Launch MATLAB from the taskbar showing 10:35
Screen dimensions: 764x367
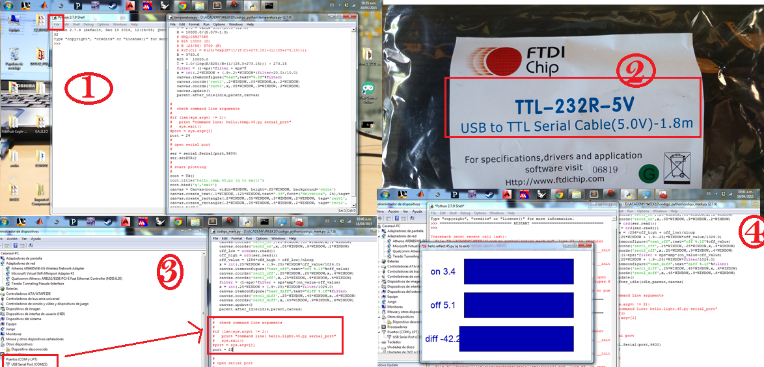[44, 5]
